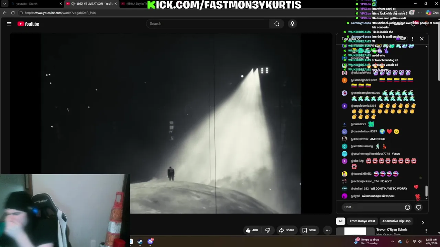Click the 'AMEN BRO' message by @TheDavoxx

(x=377, y=139)
